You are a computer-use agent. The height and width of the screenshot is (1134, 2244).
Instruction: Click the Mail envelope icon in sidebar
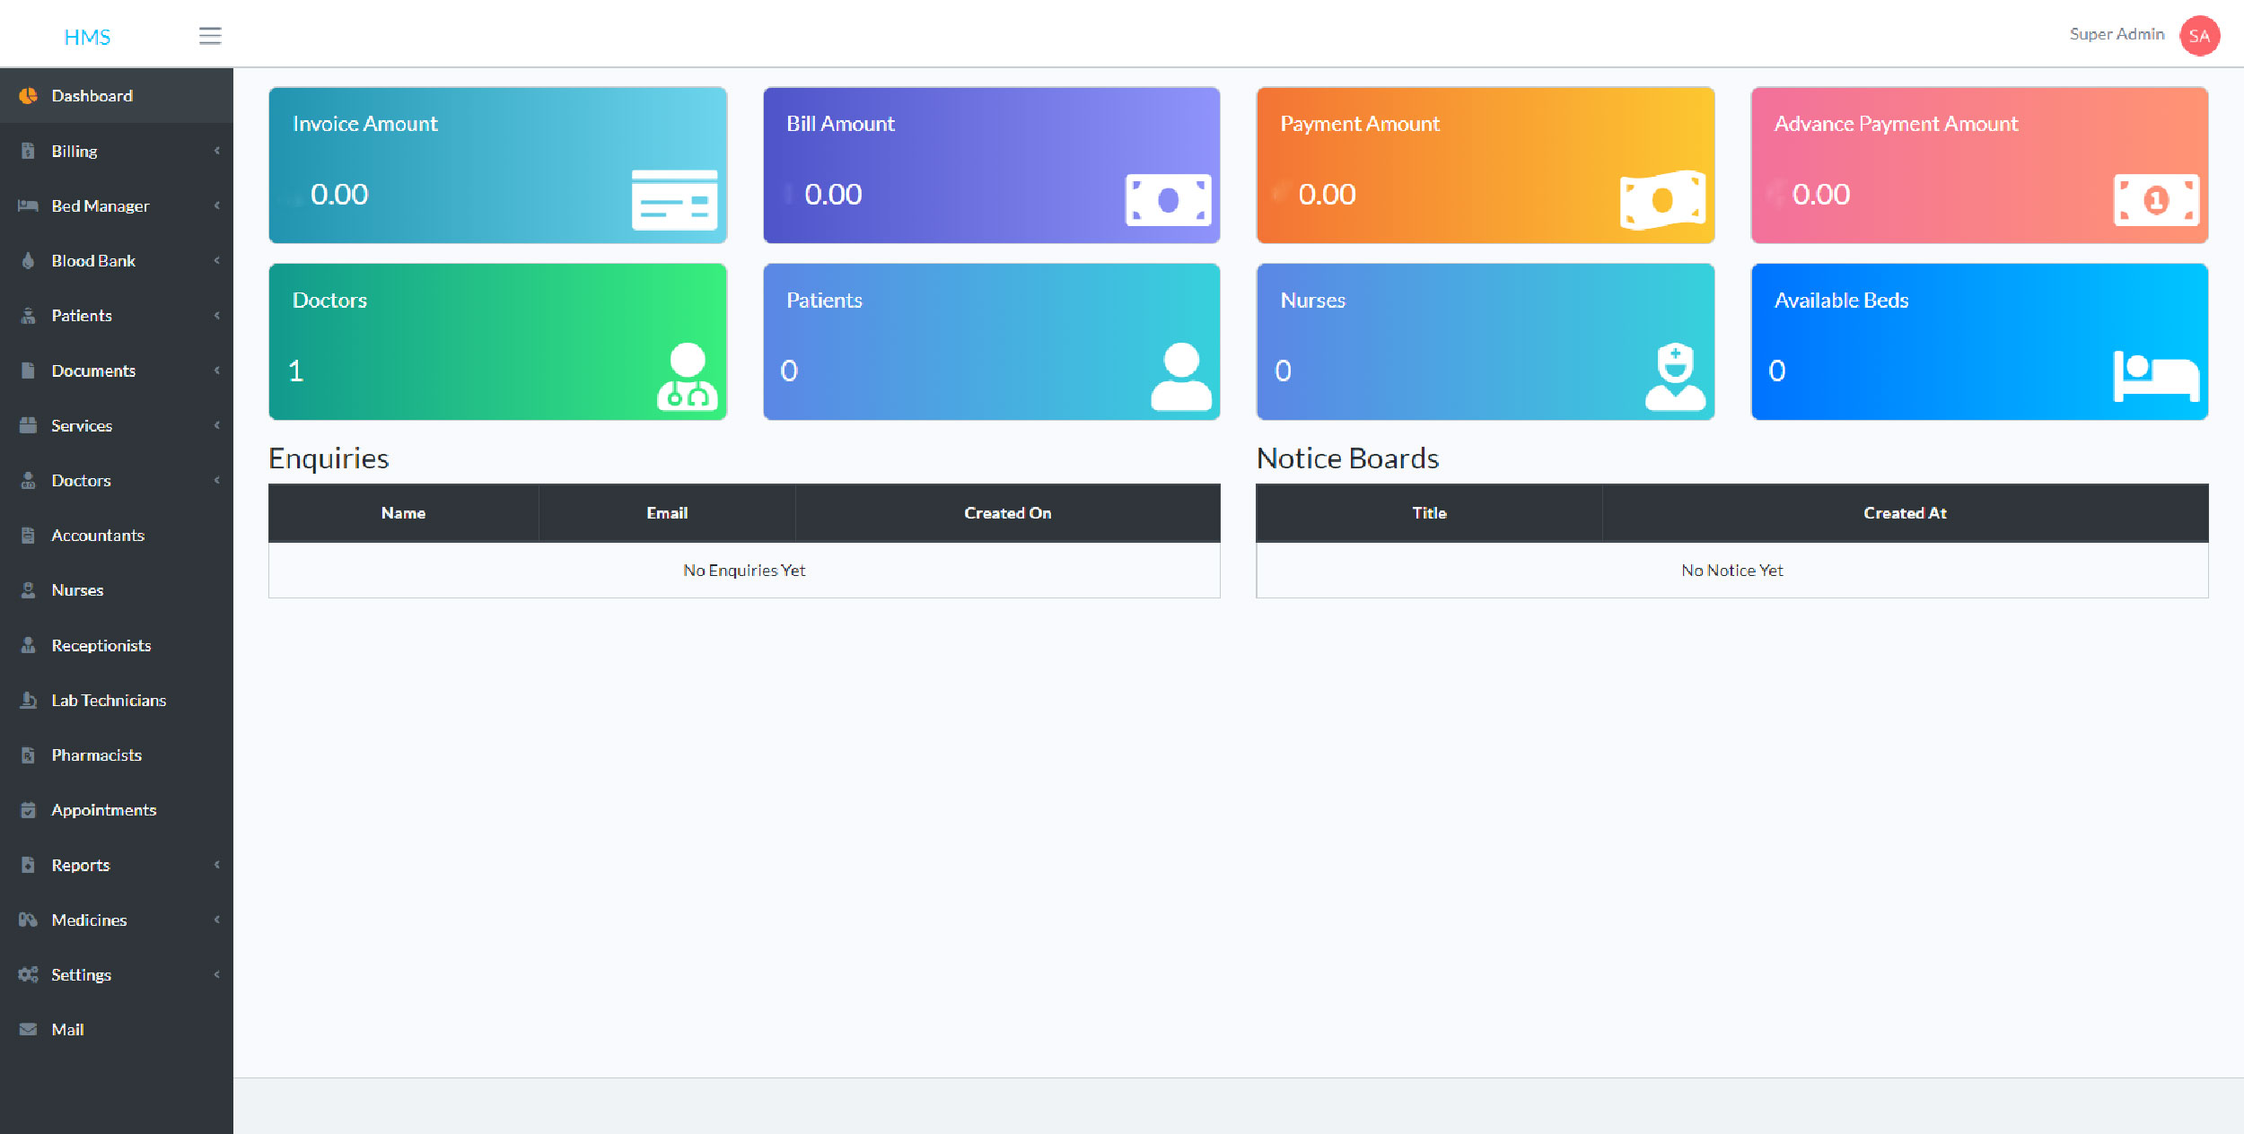pos(28,1029)
